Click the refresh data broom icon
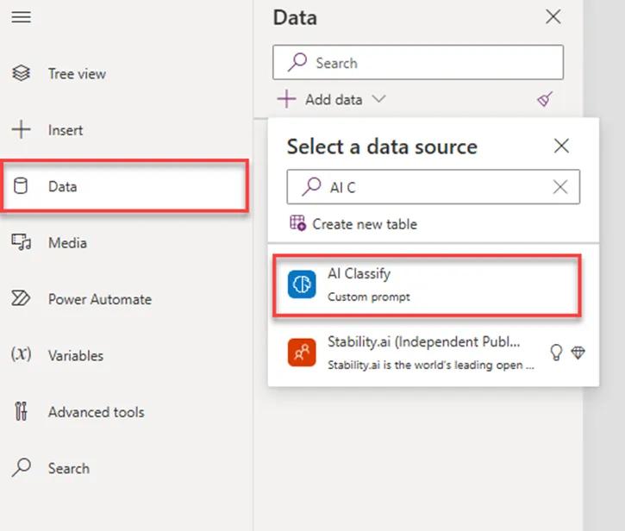Image resolution: width=625 pixels, height=531 pixels. tap(545, 99)
